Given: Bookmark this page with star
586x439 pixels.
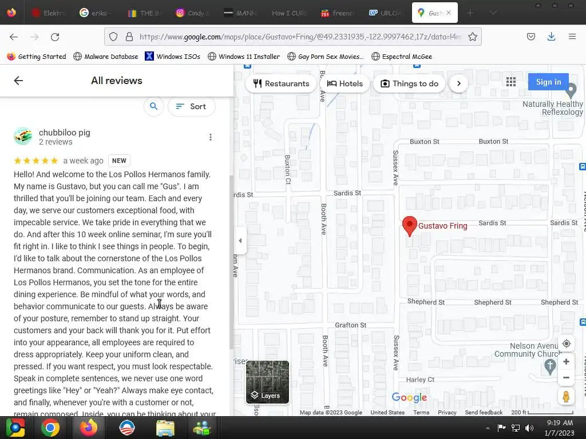Looking at the screenshot, I should pos(472,37).
